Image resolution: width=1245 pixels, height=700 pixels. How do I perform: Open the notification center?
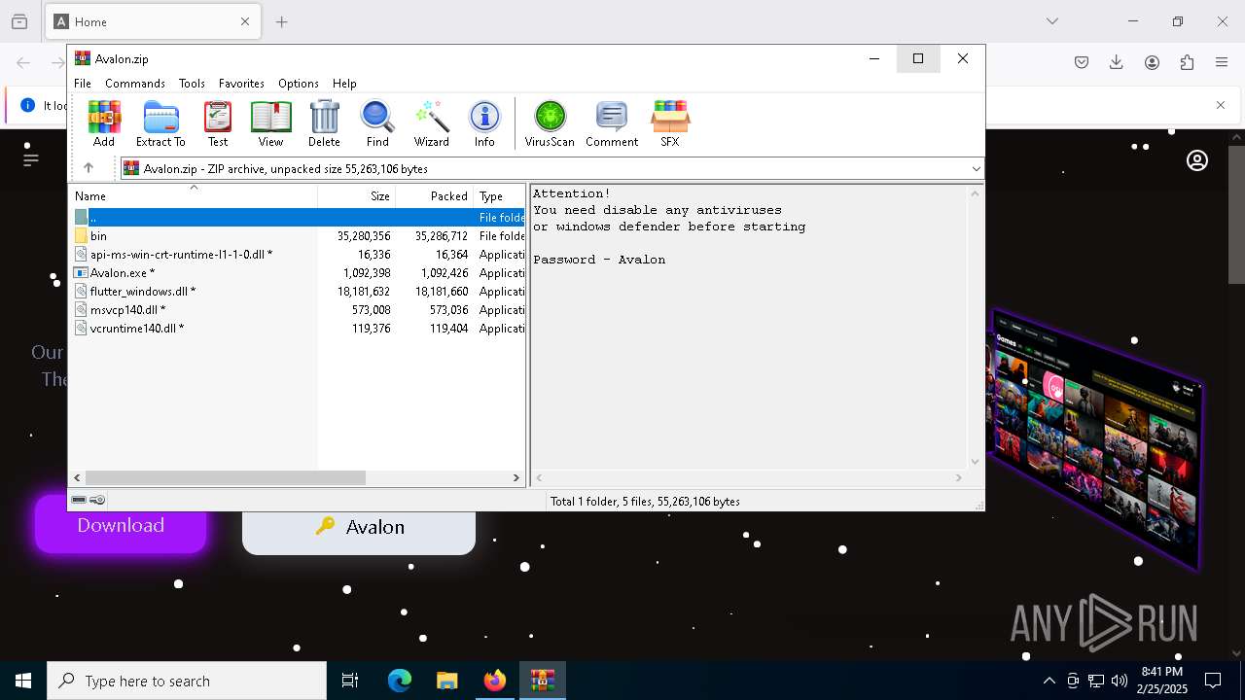1213,681
